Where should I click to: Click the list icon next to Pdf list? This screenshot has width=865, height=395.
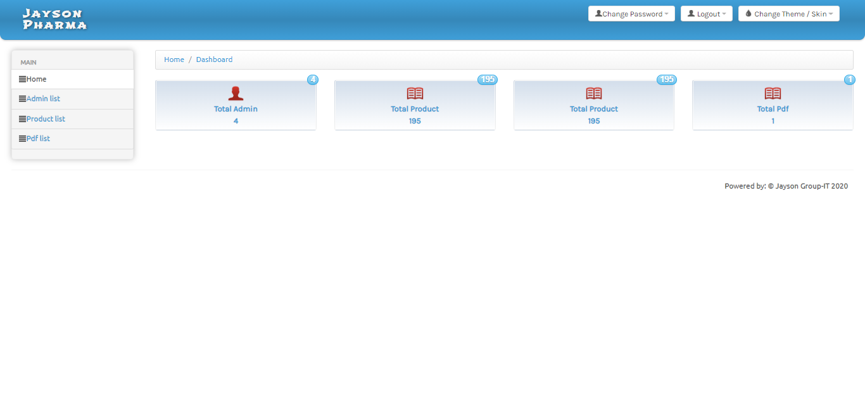click(23, 139)
